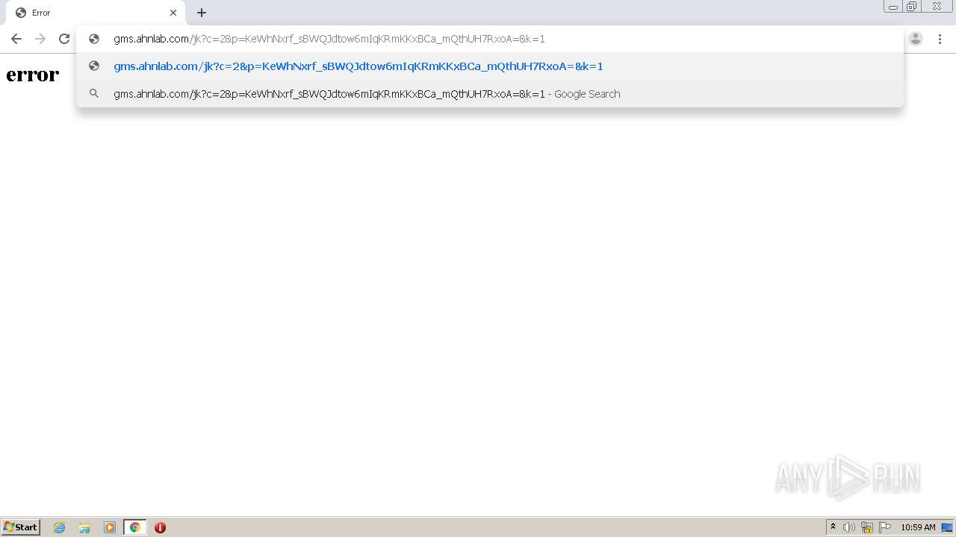Click the 'error' page text
The image size is (956, 537).
click(x=33, y=75)
